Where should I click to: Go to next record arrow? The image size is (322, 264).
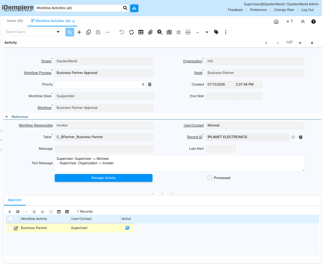click(300, 43)
